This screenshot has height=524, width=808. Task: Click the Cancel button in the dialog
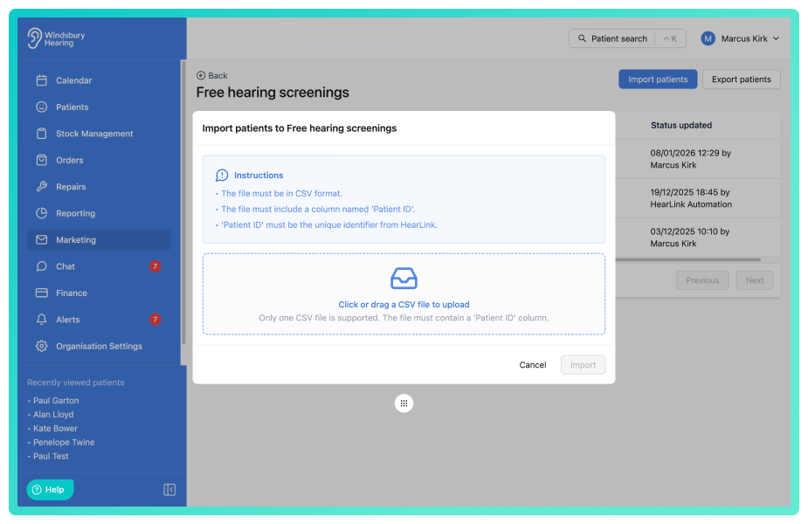532,365
